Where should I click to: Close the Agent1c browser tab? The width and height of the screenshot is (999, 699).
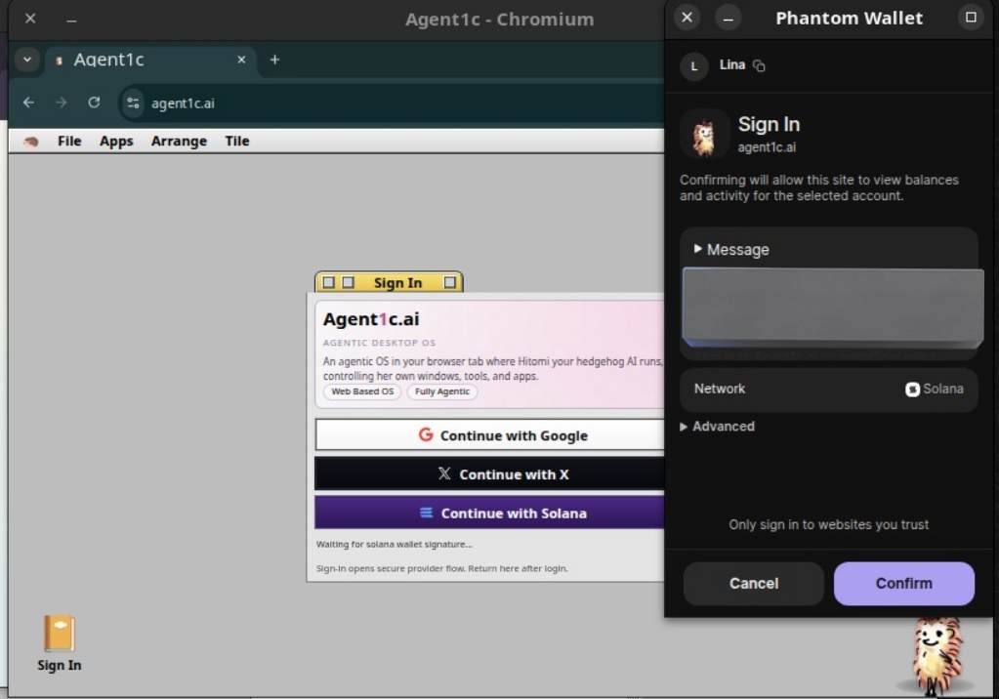pyautogui.click(x=241, y=60)
